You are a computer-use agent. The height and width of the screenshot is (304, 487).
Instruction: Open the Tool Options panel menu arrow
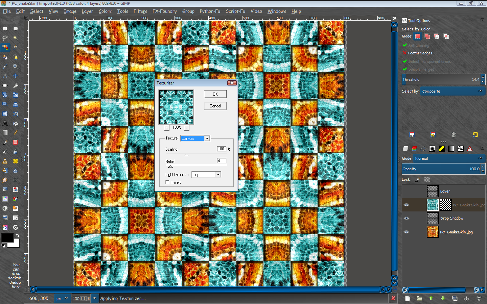[482, 20]
